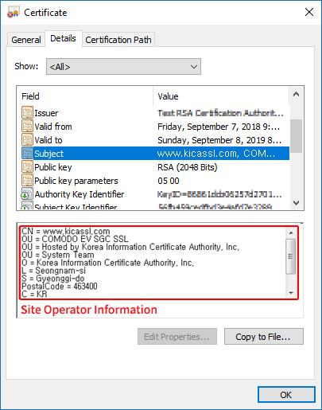Select the Details tab

[x=63, y=38]
